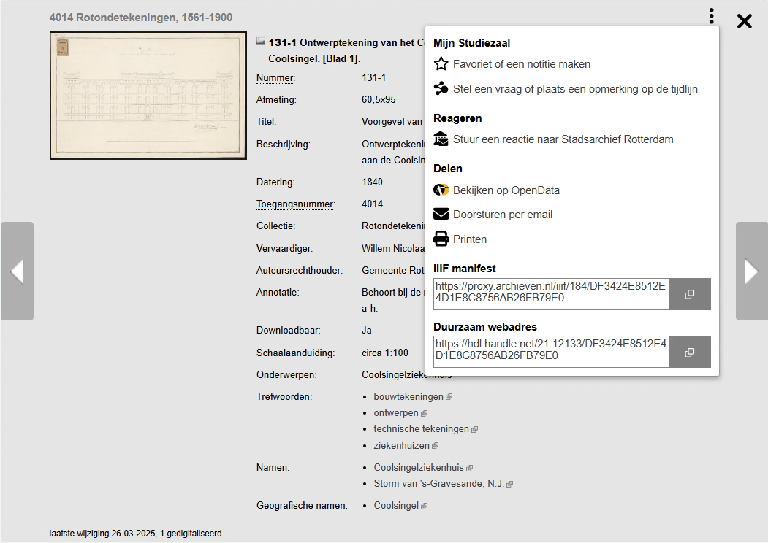Copy the IIIF manifest URL

tap(689, 294)
